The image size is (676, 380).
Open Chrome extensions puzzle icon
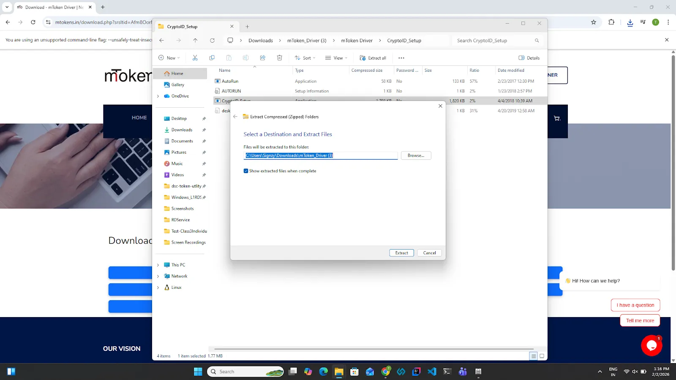pyautogui.click(x=611, y=22)
